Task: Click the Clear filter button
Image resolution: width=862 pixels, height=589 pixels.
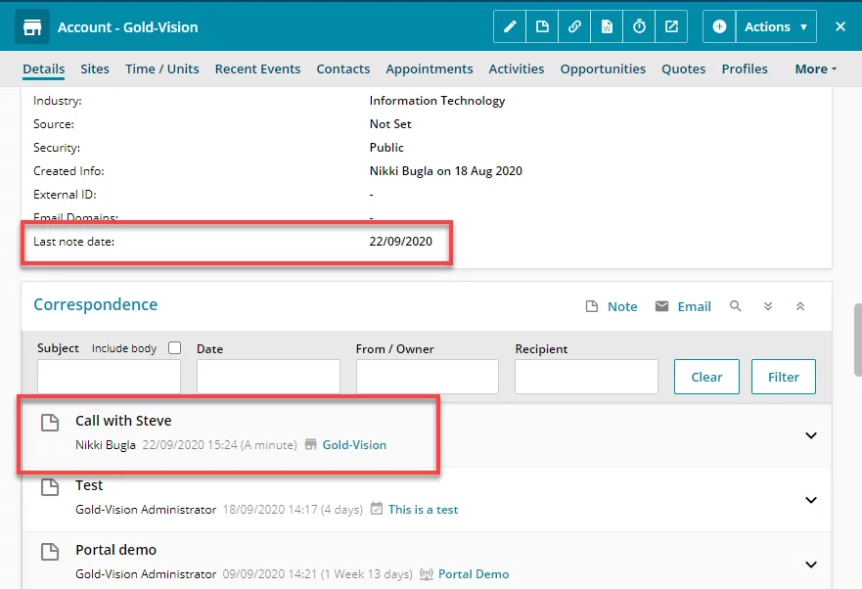Action: click(x=706, y=377)
